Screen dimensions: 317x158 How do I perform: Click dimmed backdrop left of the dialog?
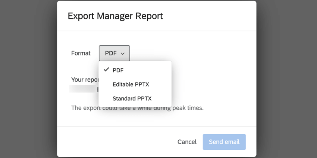pyautogui.click(x=28, y=79)
